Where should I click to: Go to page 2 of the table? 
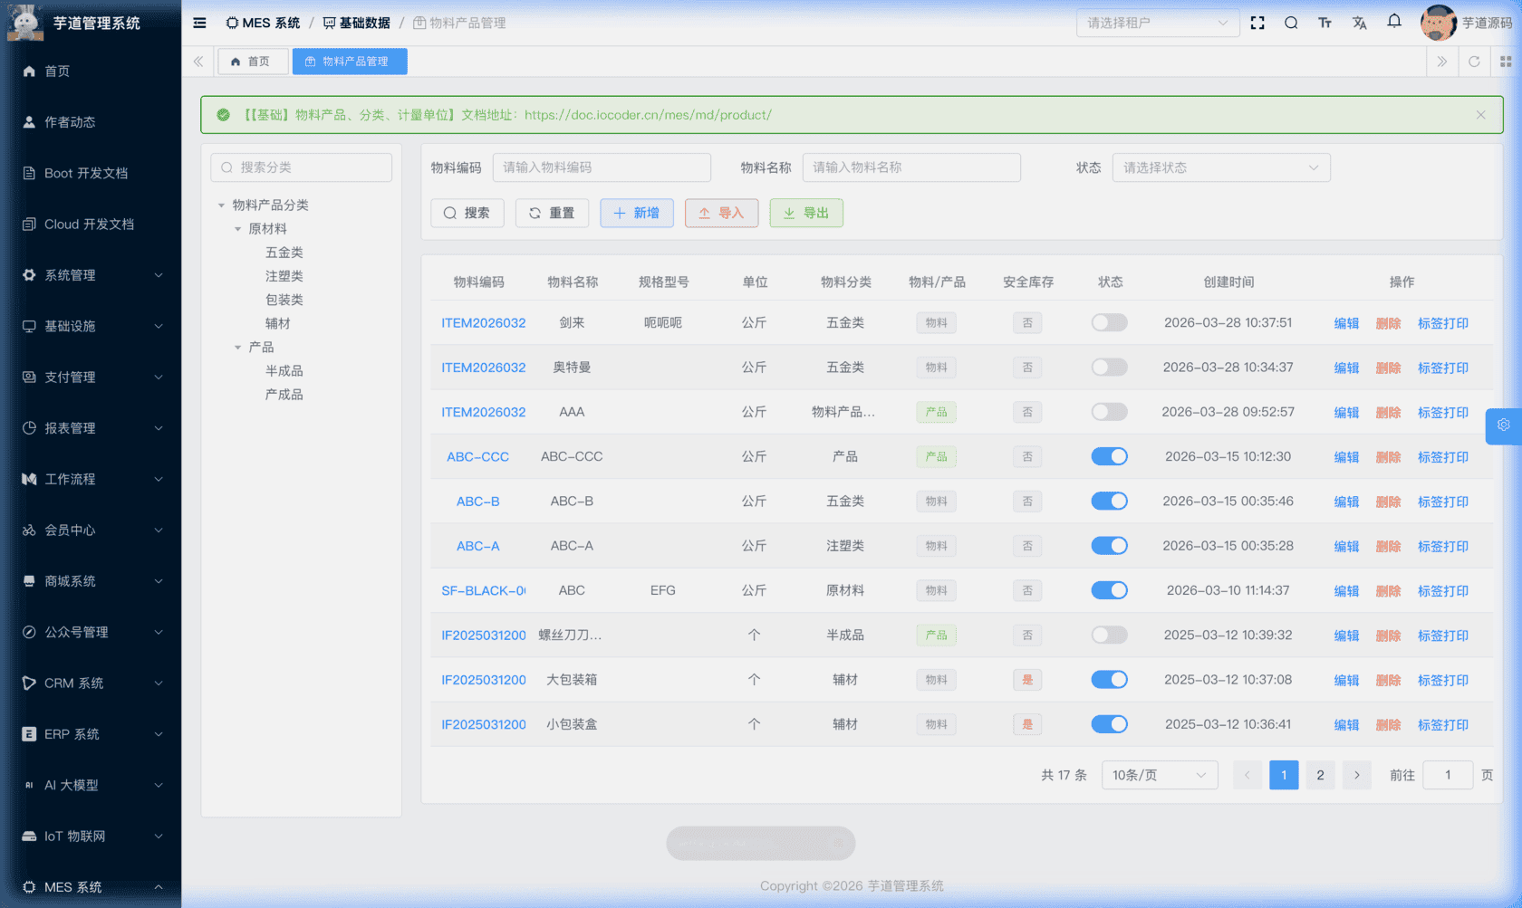1320,775
